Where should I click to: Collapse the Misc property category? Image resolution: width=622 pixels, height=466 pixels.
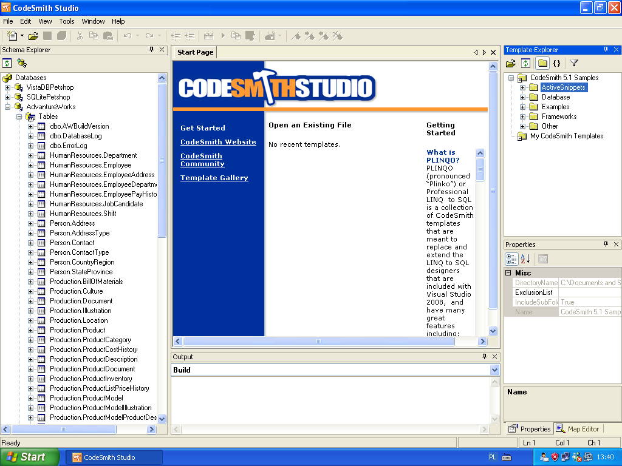tap(508, 272)
